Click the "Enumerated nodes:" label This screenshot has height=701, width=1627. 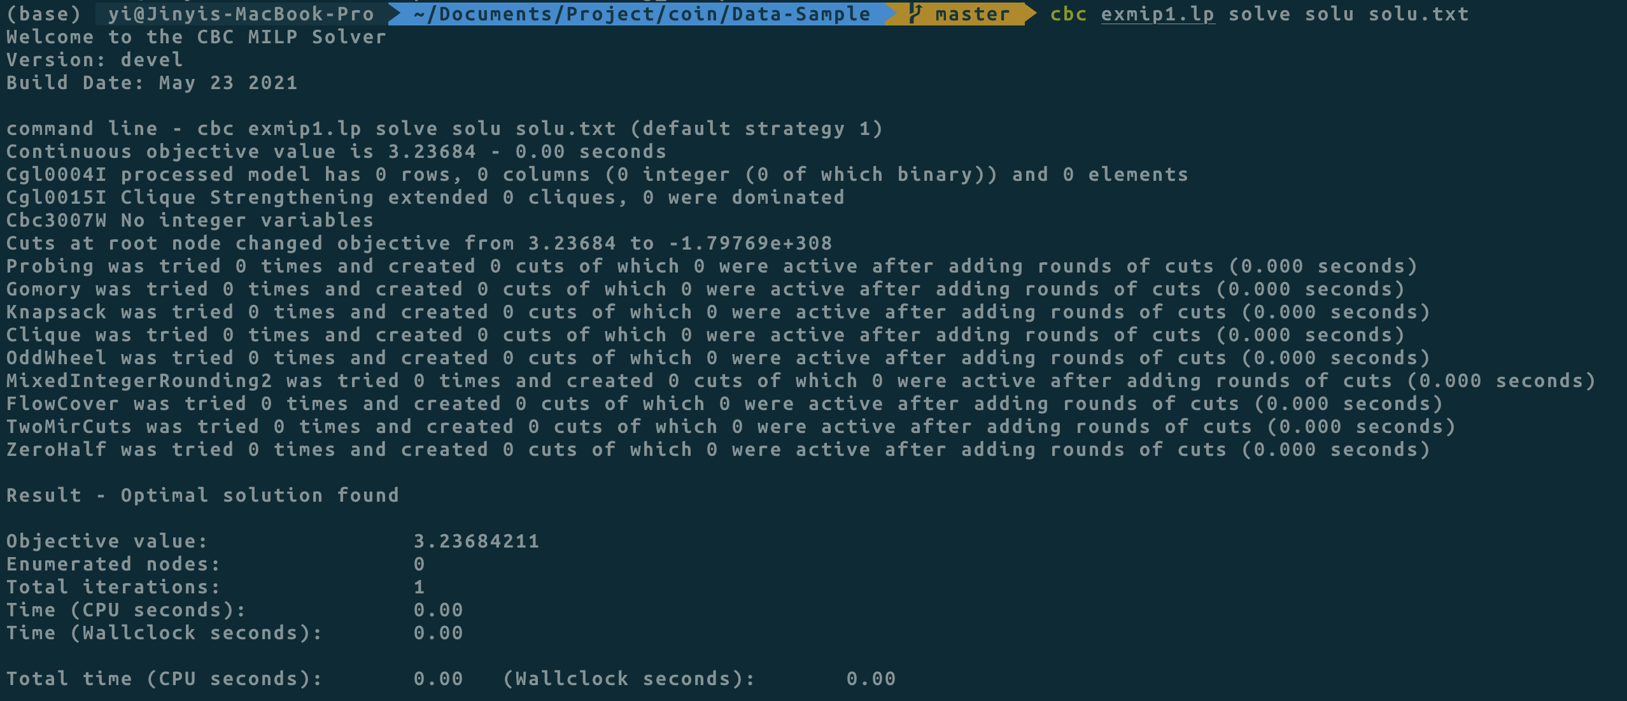coord(113,564)
